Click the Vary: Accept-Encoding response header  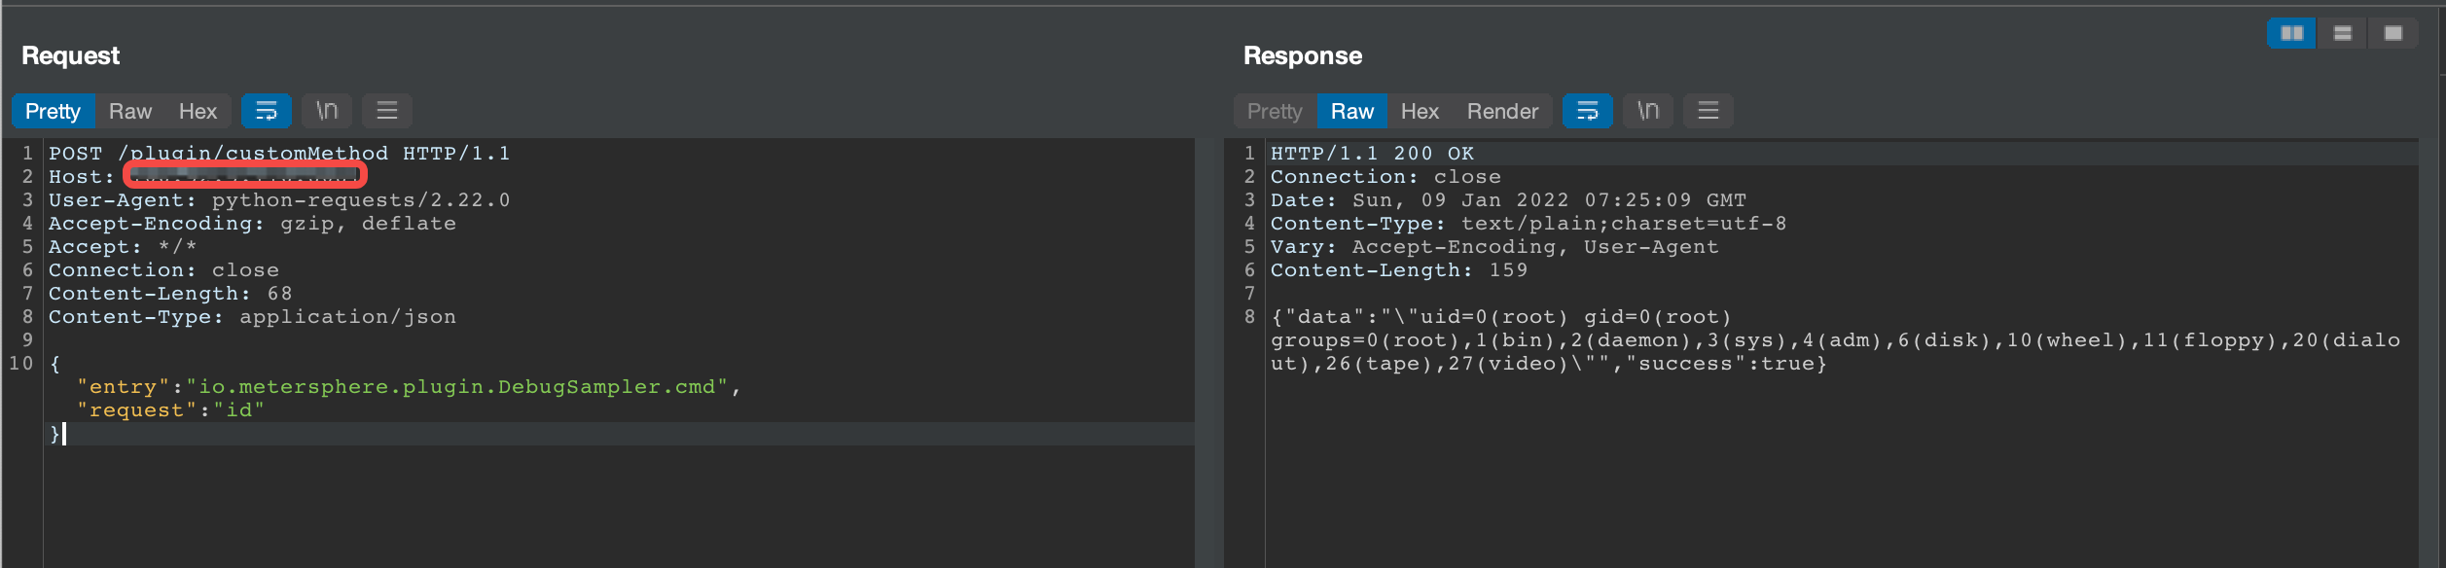tap(1494, 247)
